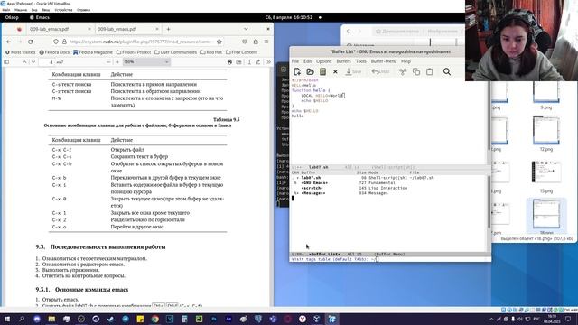Print the PDF document
The height and width of the screenshot is (325, 578).
[229, 62]
